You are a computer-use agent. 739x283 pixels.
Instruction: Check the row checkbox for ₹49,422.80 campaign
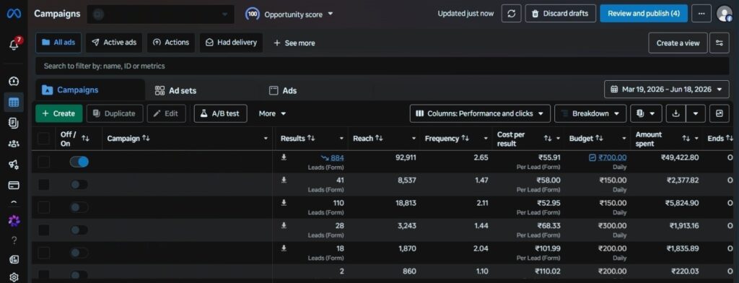click(x=43, y=162)
